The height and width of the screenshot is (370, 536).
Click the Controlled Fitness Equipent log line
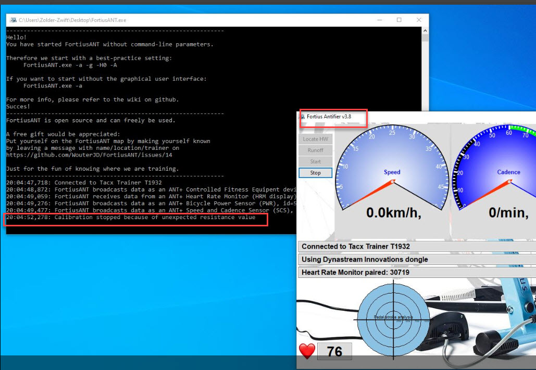151,189
